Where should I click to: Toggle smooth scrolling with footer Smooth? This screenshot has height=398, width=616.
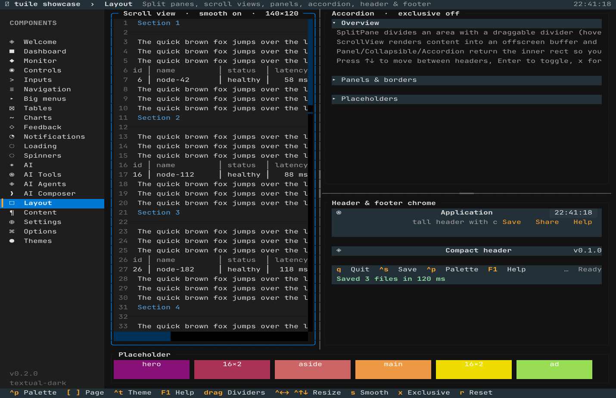370,392
